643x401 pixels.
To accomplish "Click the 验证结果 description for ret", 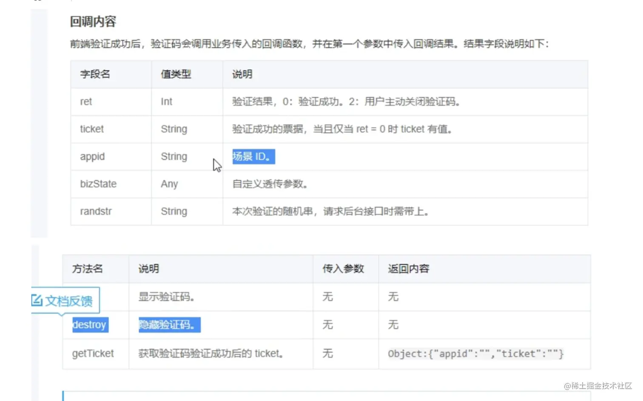I will 346,102.
